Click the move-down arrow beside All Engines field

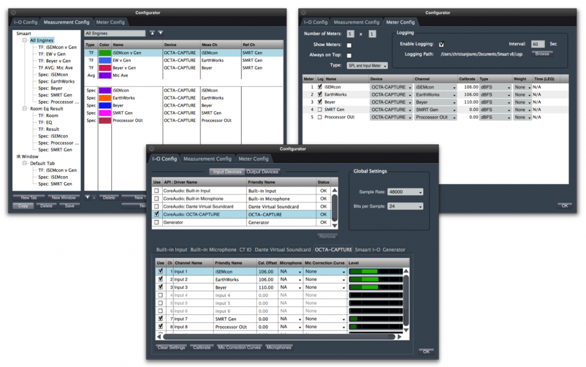coord(160,33)
